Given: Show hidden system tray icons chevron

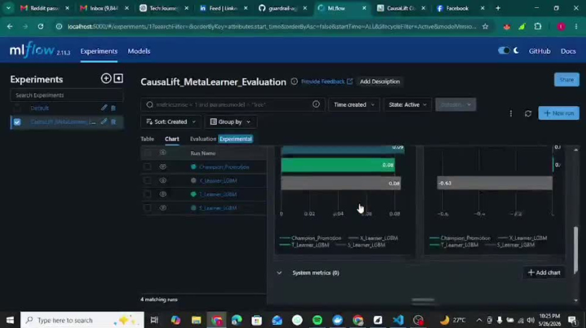Looking at the screenshot, I should [479, 320].
